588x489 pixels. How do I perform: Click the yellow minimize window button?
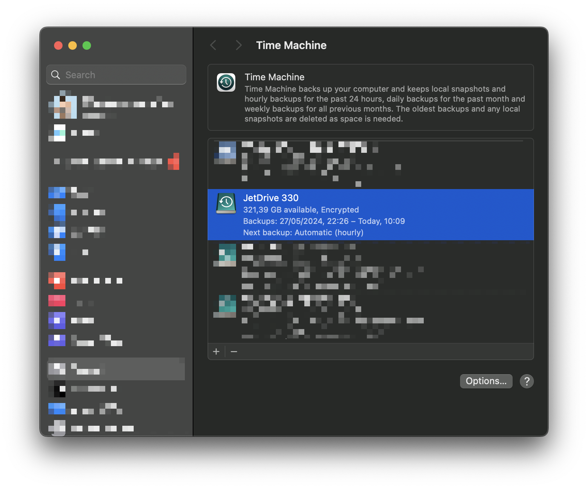click(73, 45)
